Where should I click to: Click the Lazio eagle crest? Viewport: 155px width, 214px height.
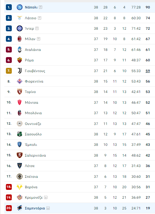pos(20,18)
